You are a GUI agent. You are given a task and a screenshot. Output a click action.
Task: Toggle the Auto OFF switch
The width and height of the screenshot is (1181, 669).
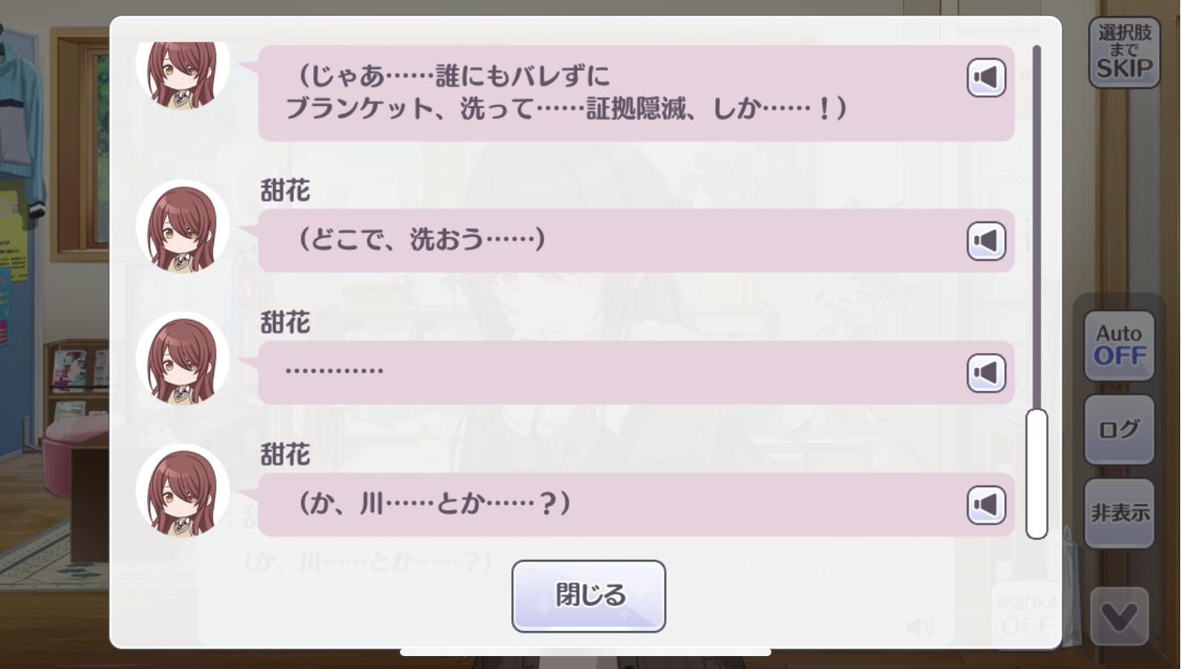pyautogui.click(x=1119, y=345)
